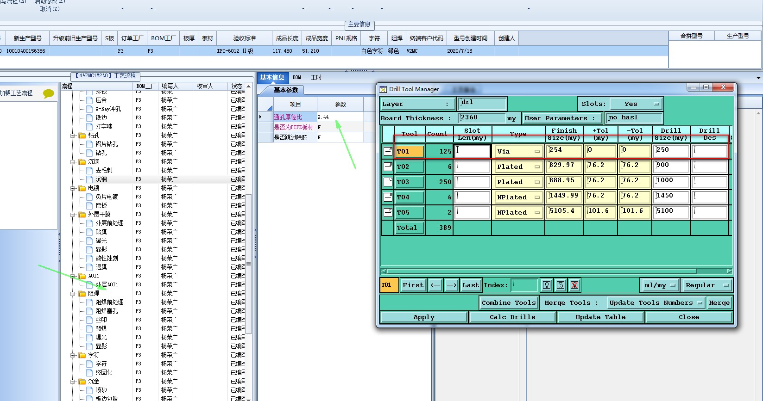Click the First navigation button

413,285
